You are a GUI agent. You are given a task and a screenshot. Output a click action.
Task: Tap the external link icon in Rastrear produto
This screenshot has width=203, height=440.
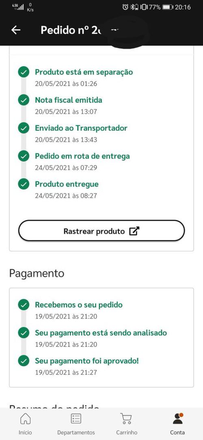pos(134,231)
